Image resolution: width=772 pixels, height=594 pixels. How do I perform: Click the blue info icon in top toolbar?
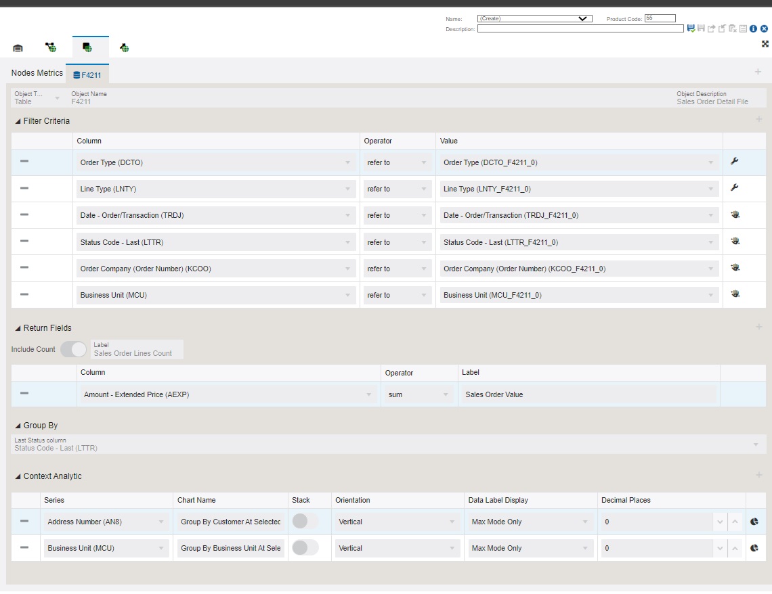tap(753, 29)
